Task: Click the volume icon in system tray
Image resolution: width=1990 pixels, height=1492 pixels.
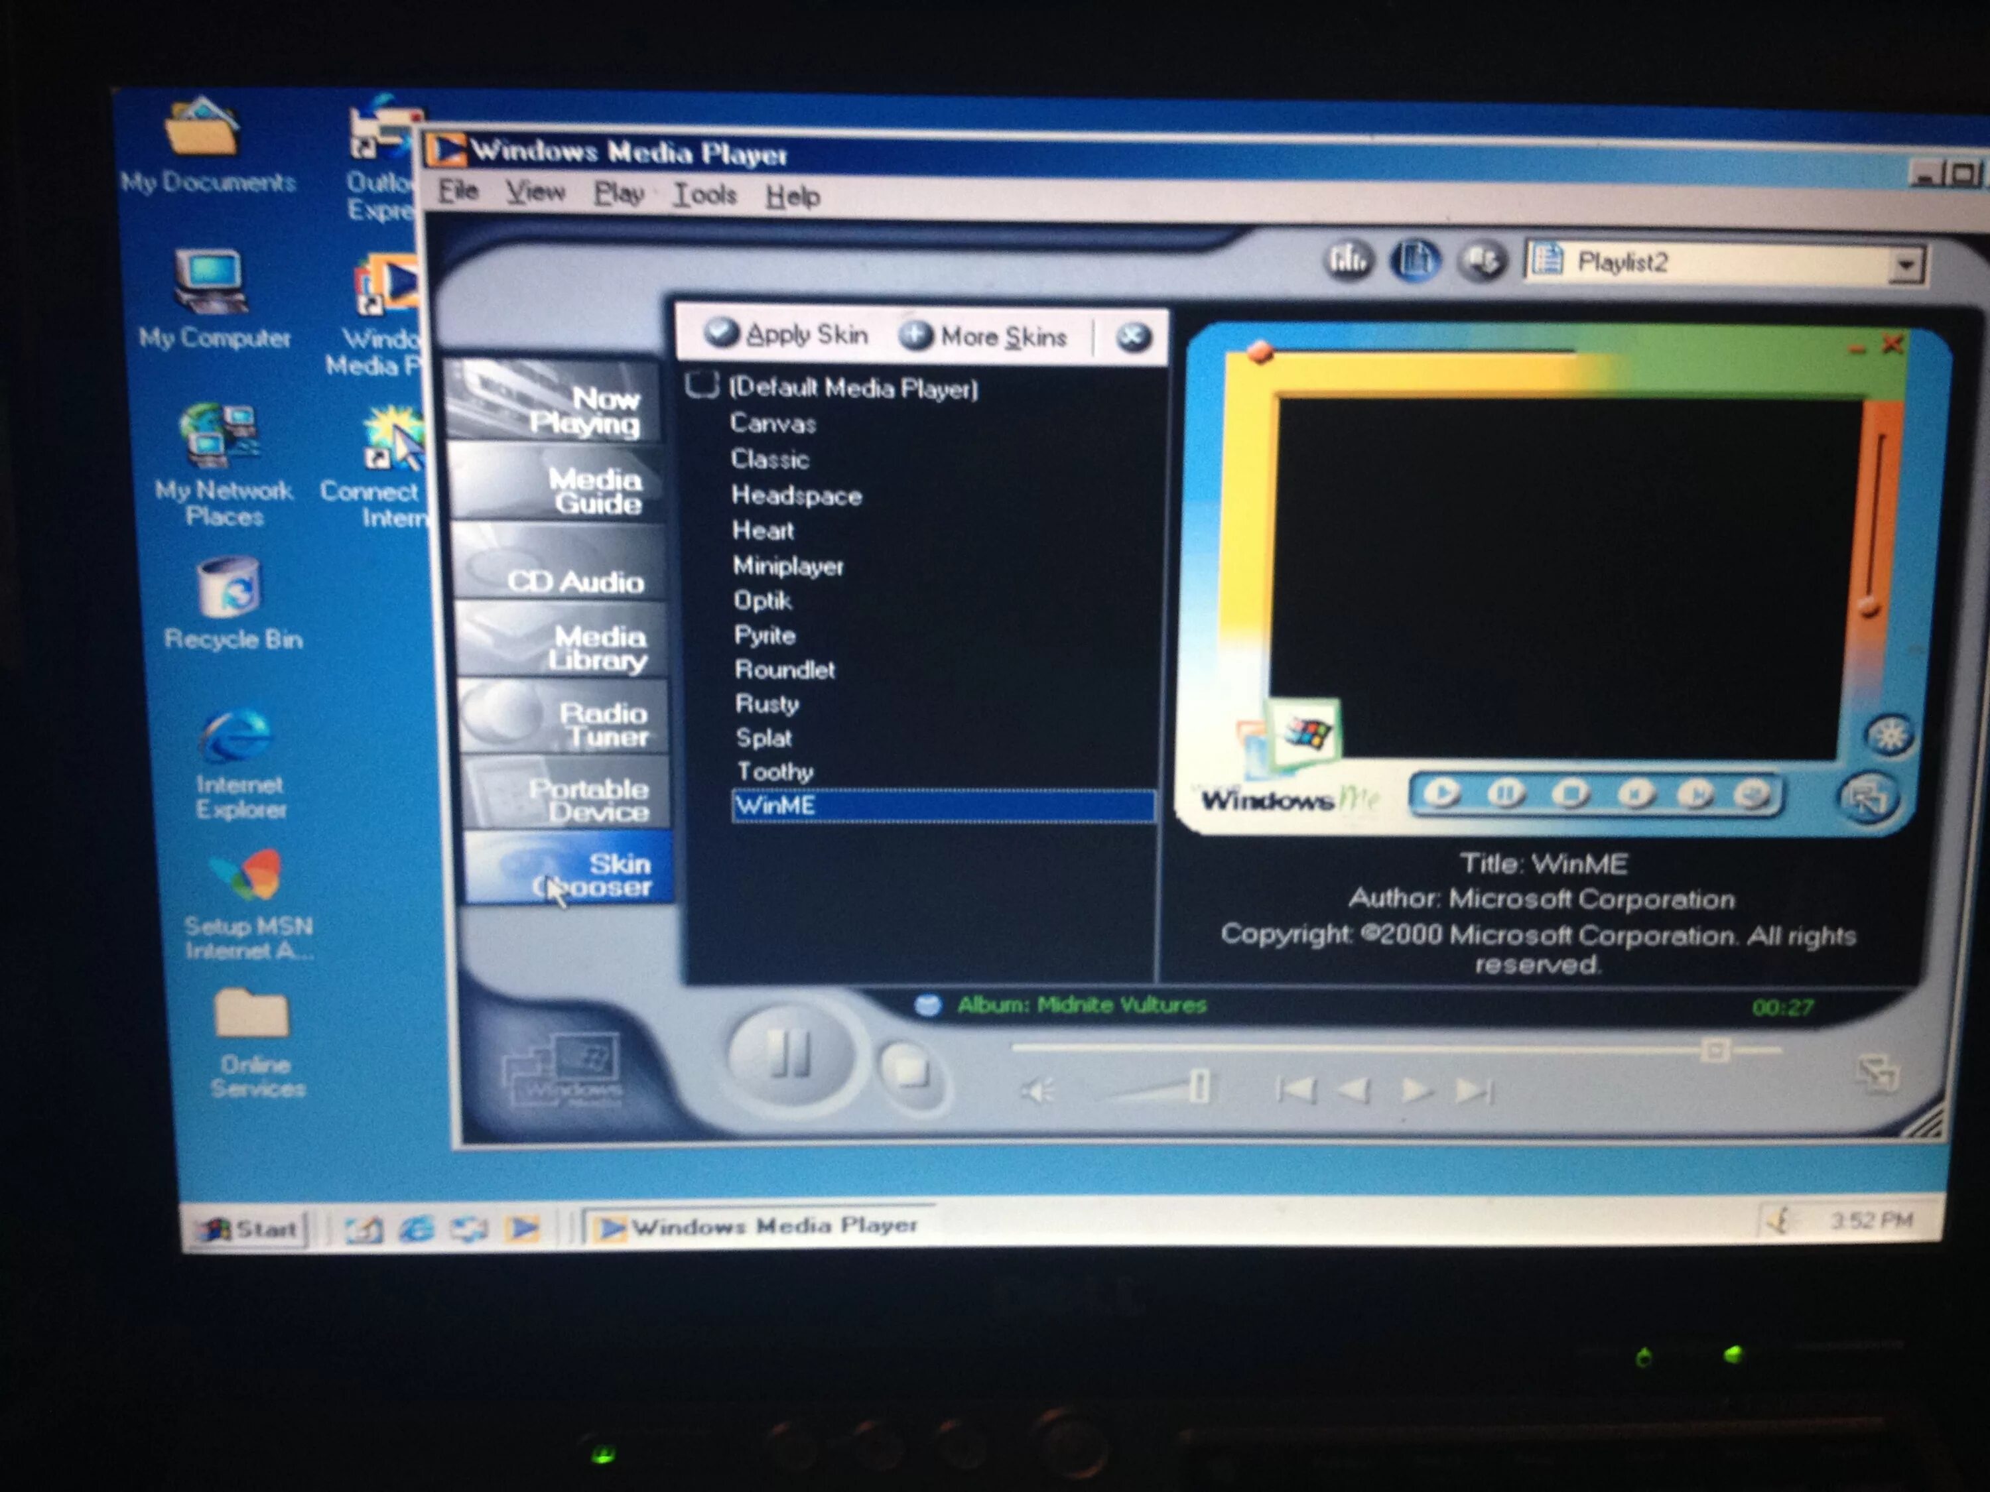Action: (x=1778, y=1220)
